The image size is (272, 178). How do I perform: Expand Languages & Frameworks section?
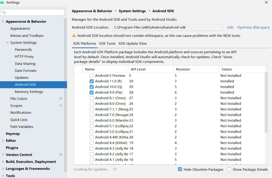click(3, 168)
